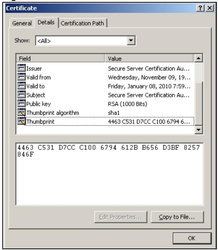Click the icon next to Subject field
Viewport: 218px width, 250px height.
click(21, 94)
